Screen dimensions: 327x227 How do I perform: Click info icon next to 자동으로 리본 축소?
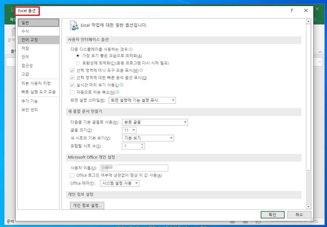(117, 92)
